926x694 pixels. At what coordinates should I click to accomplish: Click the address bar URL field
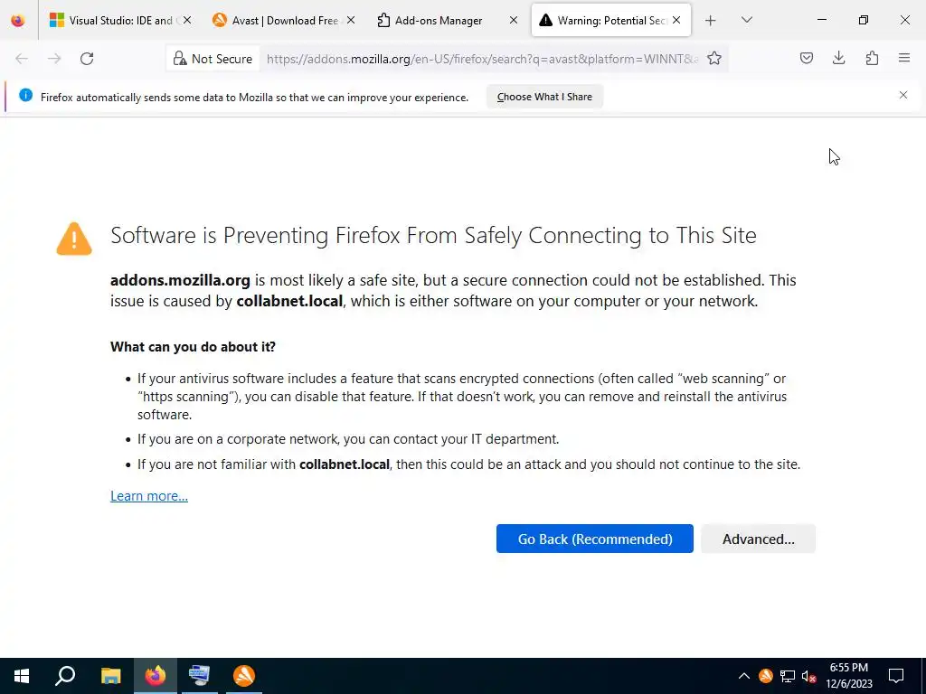coord(481,59)
